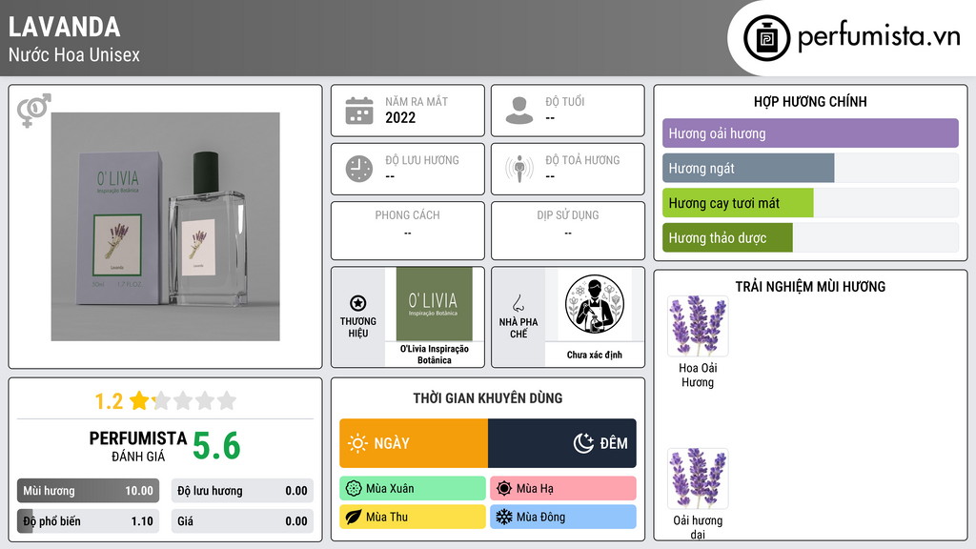This screenshot has height=549, width=976.
Task: Click the leaf icon for Mùa Thu
Action: tap(354, 517)
